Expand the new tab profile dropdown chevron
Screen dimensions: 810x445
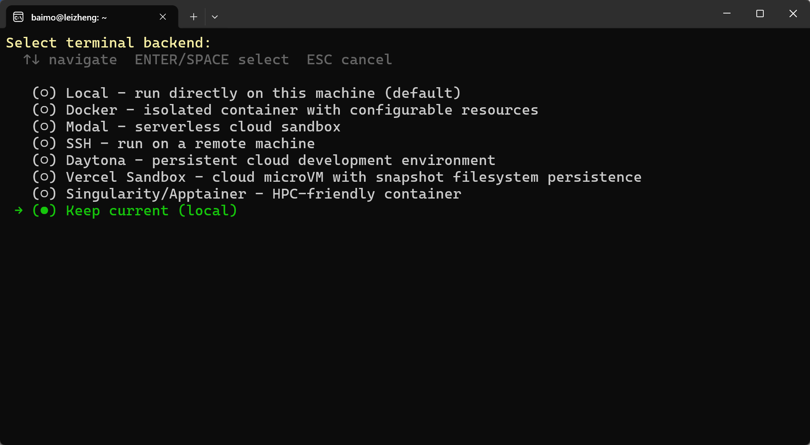point(215,17)
